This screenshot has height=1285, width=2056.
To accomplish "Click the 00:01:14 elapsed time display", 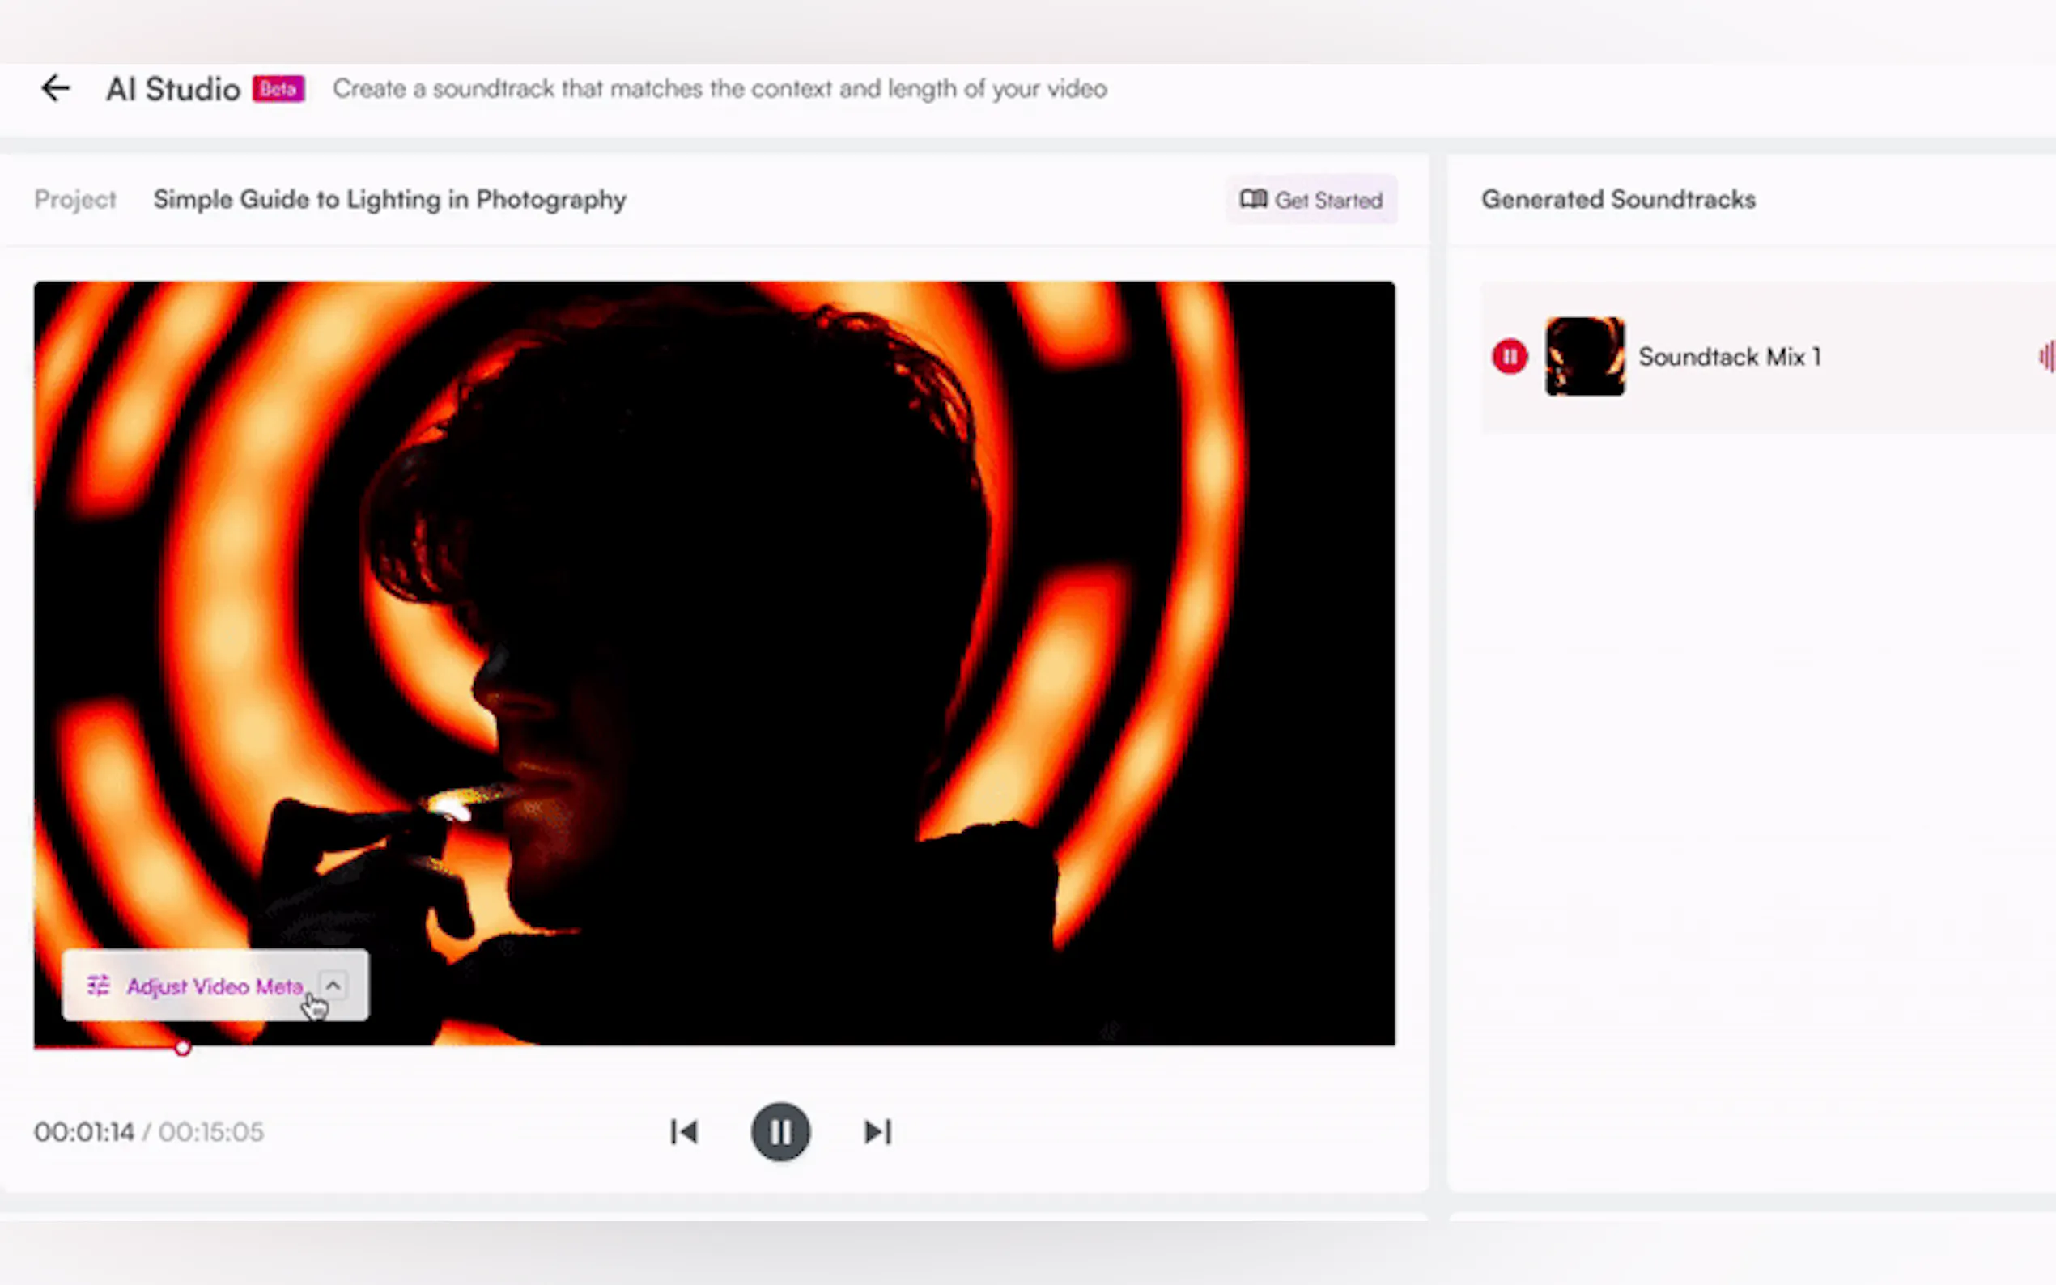I will (84, 1132).
